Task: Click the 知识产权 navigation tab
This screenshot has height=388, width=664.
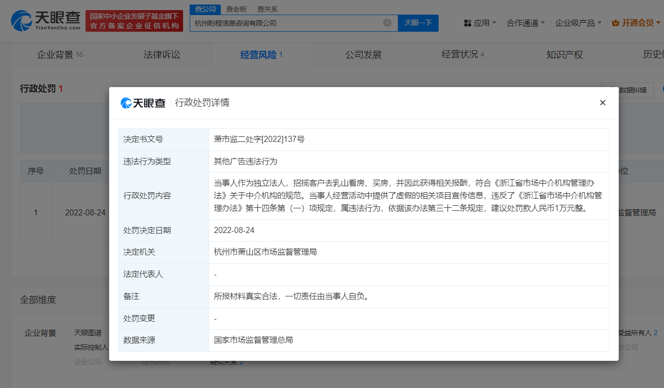Action: pos(564,55)
